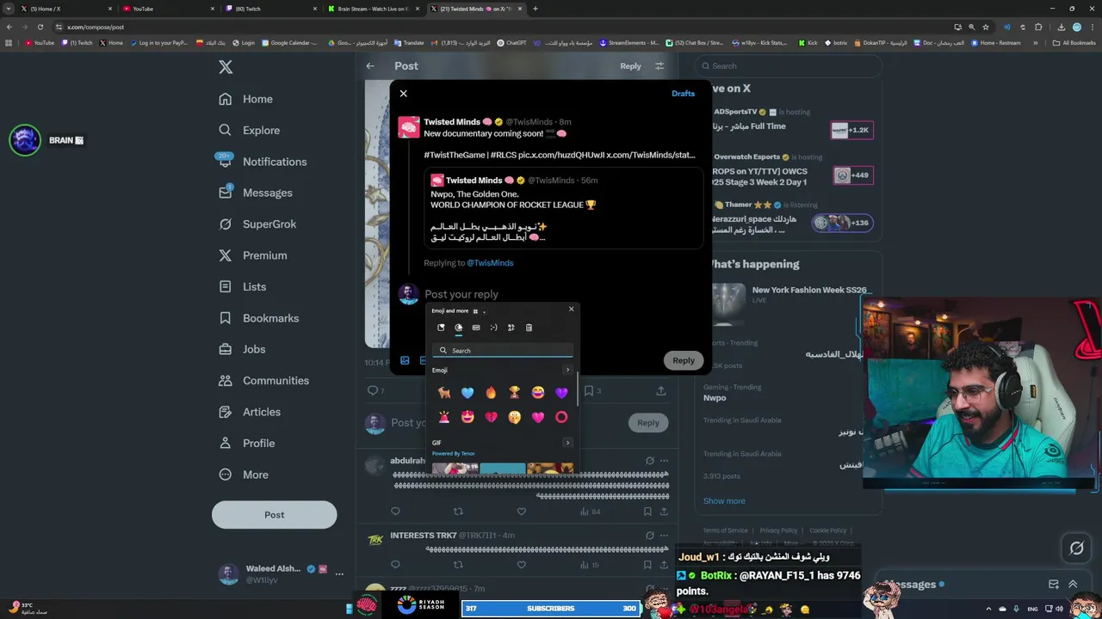Open the @TwisMinds replying-to link
This screenshot has width=1102, height=619.
490,263
